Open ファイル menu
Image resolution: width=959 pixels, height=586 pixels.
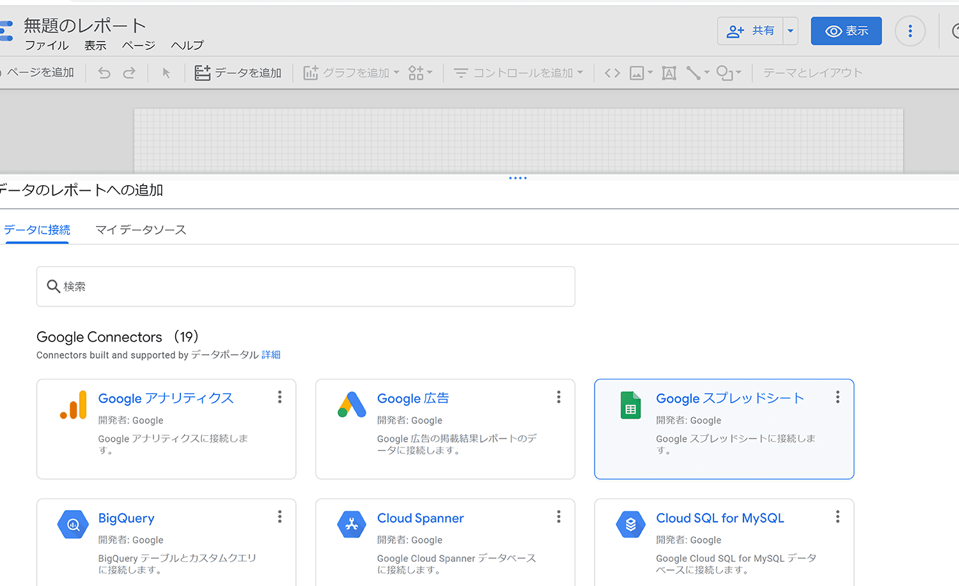(x=47, y=45)
